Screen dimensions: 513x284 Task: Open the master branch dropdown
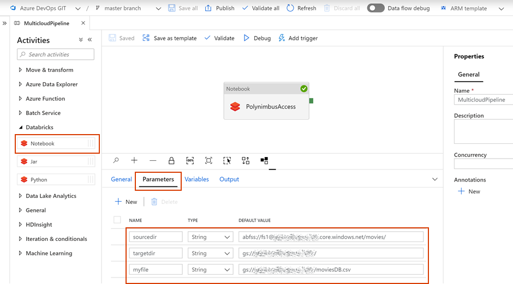[158, 9]
